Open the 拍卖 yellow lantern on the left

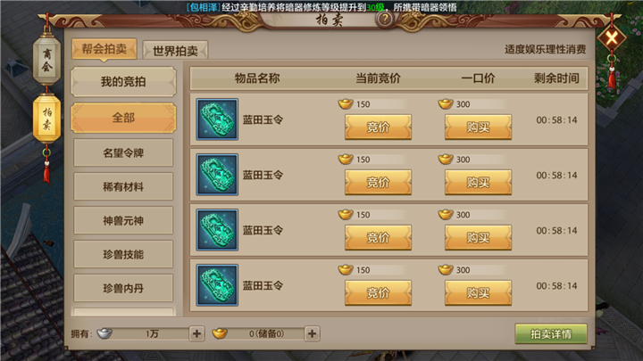[46, 118]
